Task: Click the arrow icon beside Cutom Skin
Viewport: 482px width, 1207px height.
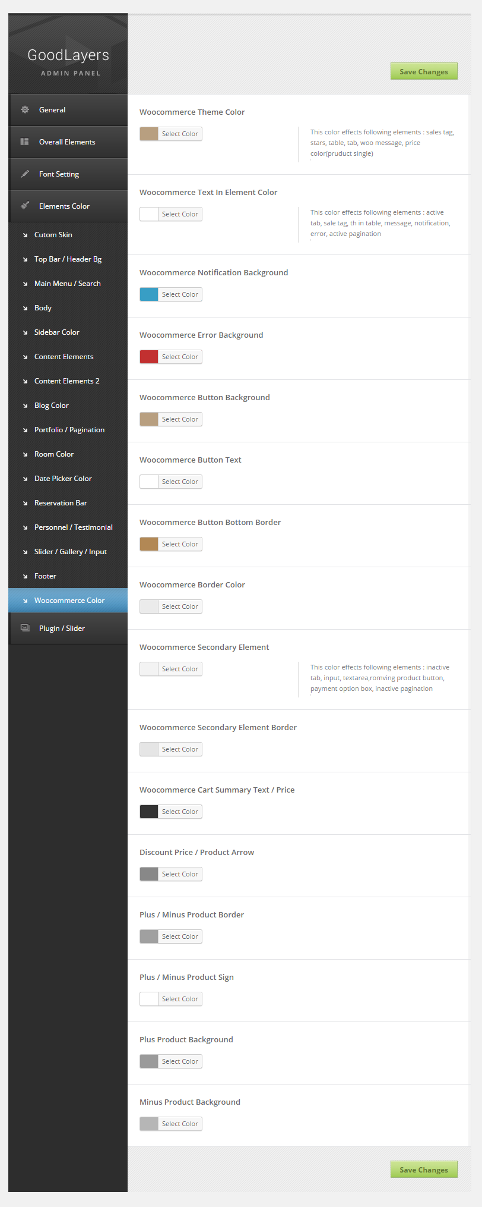Action: pyautogui.click(x=25, y=235)
